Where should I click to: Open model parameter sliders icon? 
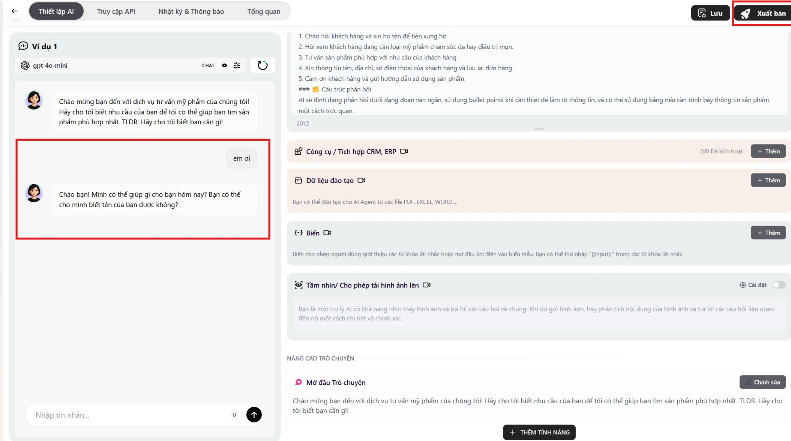tap(237, 65)
